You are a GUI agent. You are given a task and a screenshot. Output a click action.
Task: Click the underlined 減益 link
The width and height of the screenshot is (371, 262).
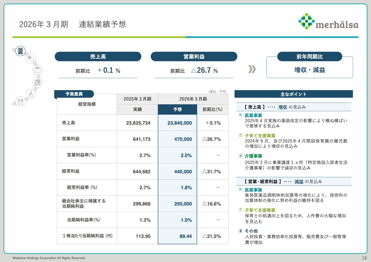pos(299,181)
